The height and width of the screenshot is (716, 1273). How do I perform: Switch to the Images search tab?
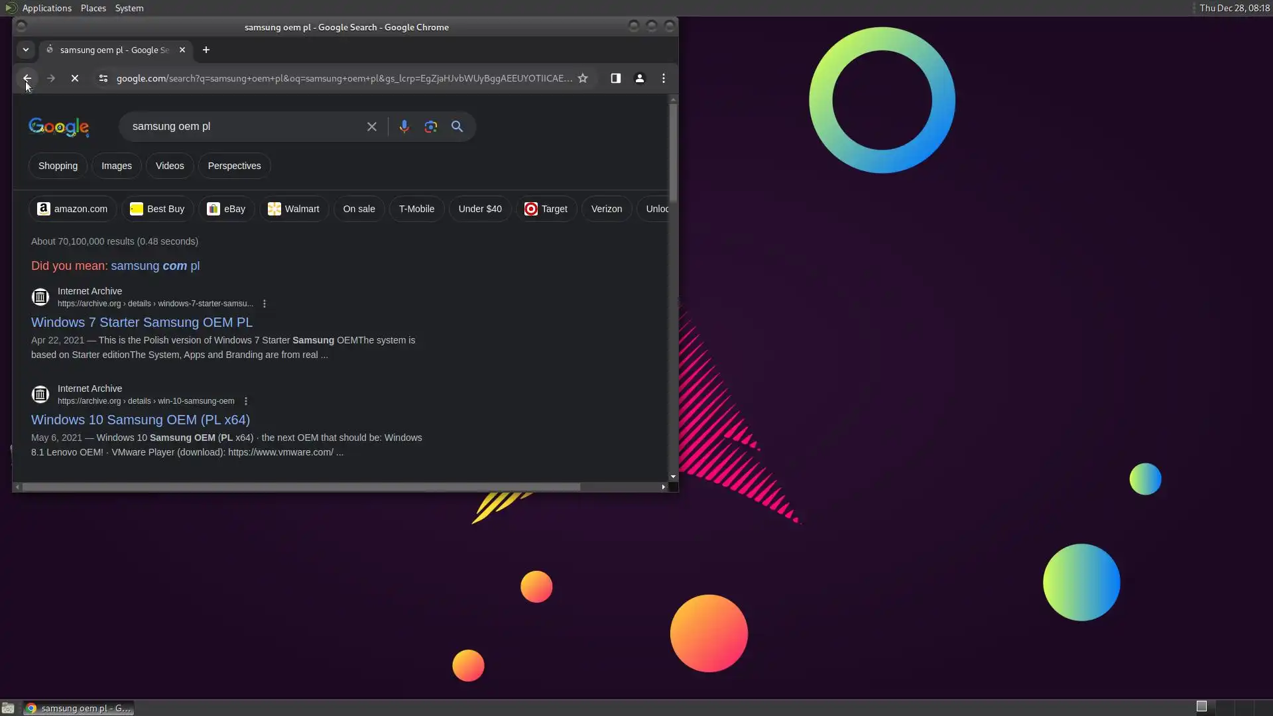116,166
